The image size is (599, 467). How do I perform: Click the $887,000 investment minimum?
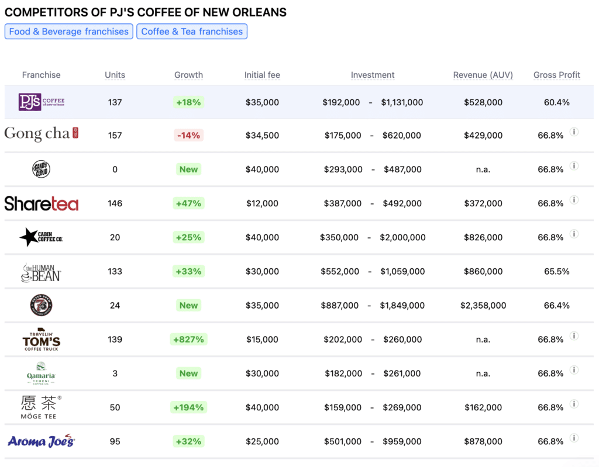[x=340, y=306]
